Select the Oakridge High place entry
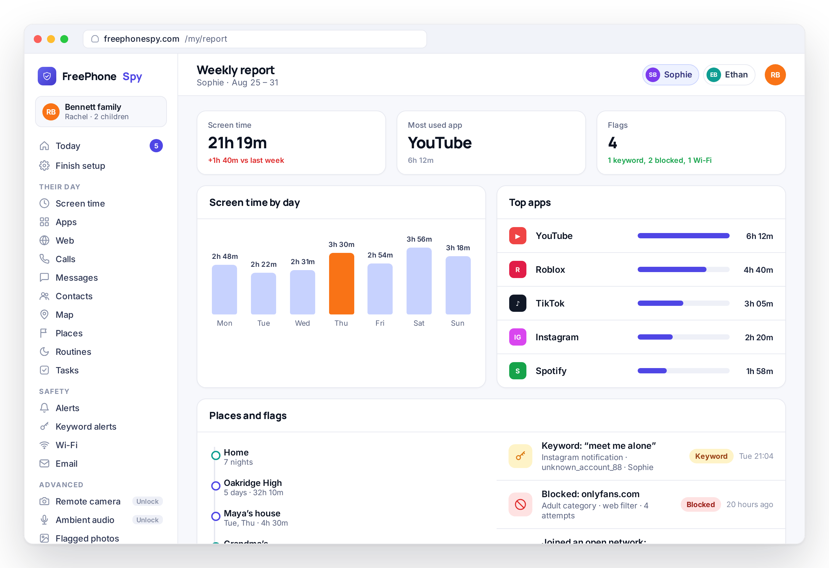 coord(247,488)
